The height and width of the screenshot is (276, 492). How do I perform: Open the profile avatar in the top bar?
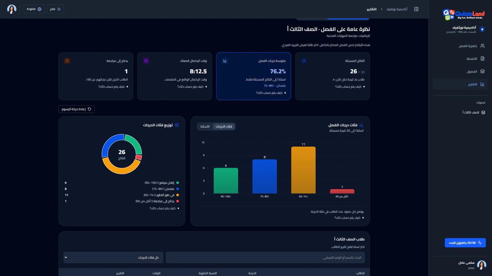12,9
